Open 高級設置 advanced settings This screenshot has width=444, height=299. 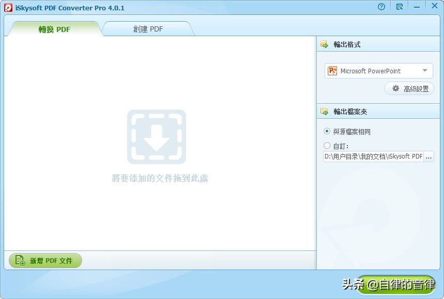(x=409, y=89)
